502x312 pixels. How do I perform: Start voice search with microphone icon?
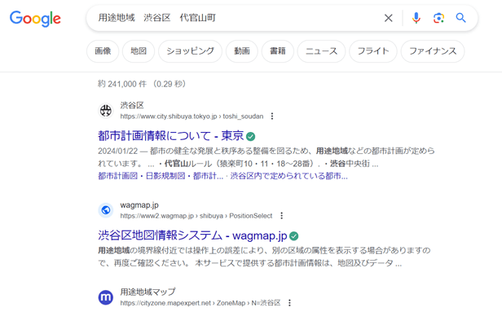[416, 18]
